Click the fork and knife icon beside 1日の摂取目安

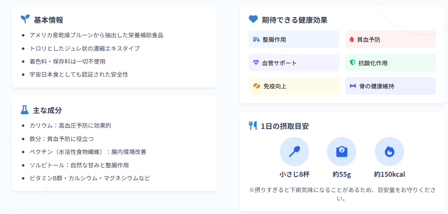(x=253, y=126)
